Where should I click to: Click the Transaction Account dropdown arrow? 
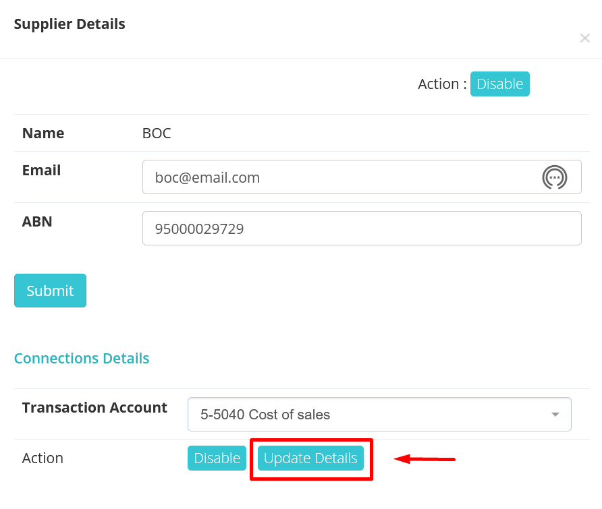(x=555, y=415)
